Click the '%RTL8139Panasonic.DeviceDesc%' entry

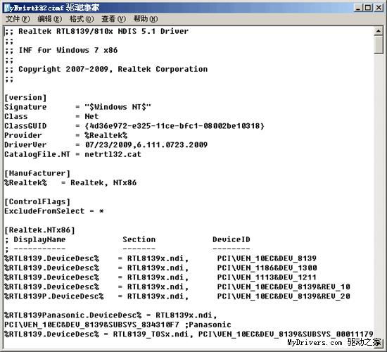click(x=72, y=315)
